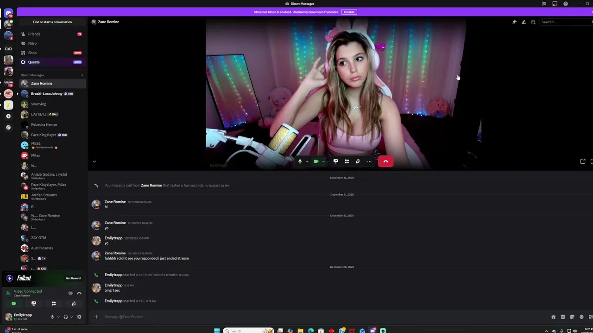The height and width of the screenshot is (333, 593).
Task: Open the Shop page
Action: [x=52, y=53]
